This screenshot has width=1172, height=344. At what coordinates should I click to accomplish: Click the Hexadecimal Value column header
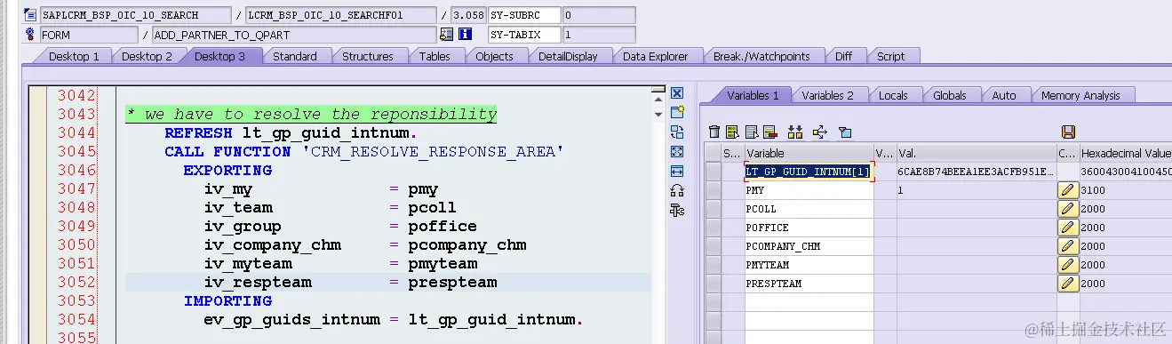pos(1125,153)
